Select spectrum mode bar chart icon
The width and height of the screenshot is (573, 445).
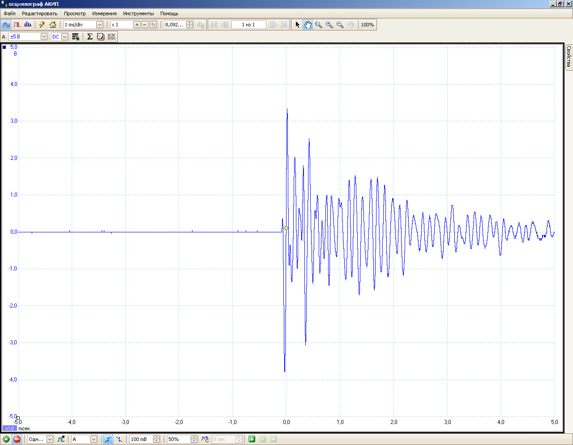point(28,25)
